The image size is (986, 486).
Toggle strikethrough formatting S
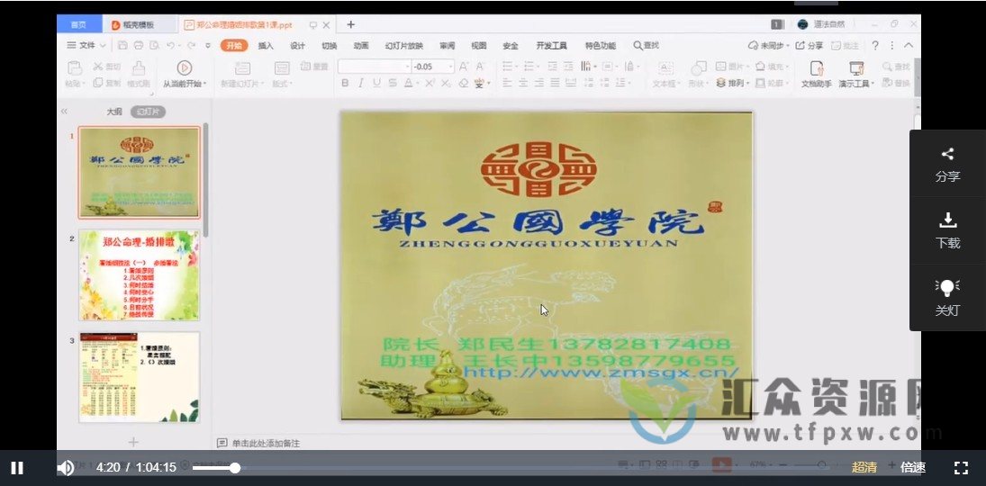(393, 83)
